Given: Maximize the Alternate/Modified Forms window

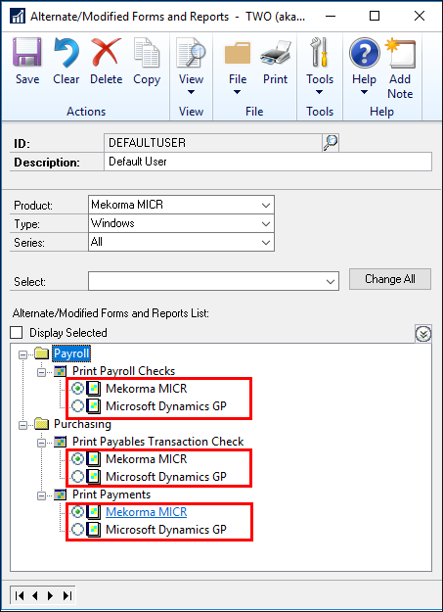Looking at the screenshot, I should pos(375,16).
